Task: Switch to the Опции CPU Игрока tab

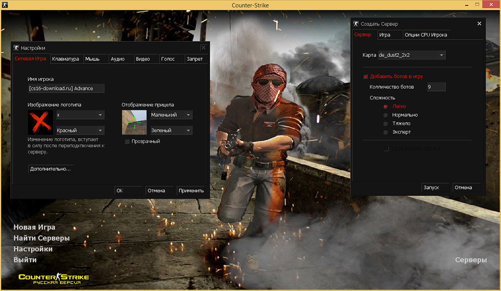Action: click(426, 34)
